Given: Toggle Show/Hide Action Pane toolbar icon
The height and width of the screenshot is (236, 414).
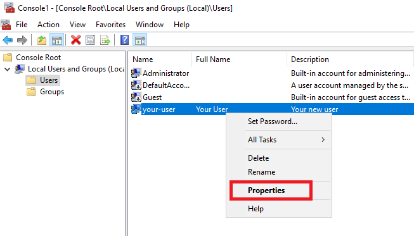Looking at the screenshot, I should (x=139, y=40).
